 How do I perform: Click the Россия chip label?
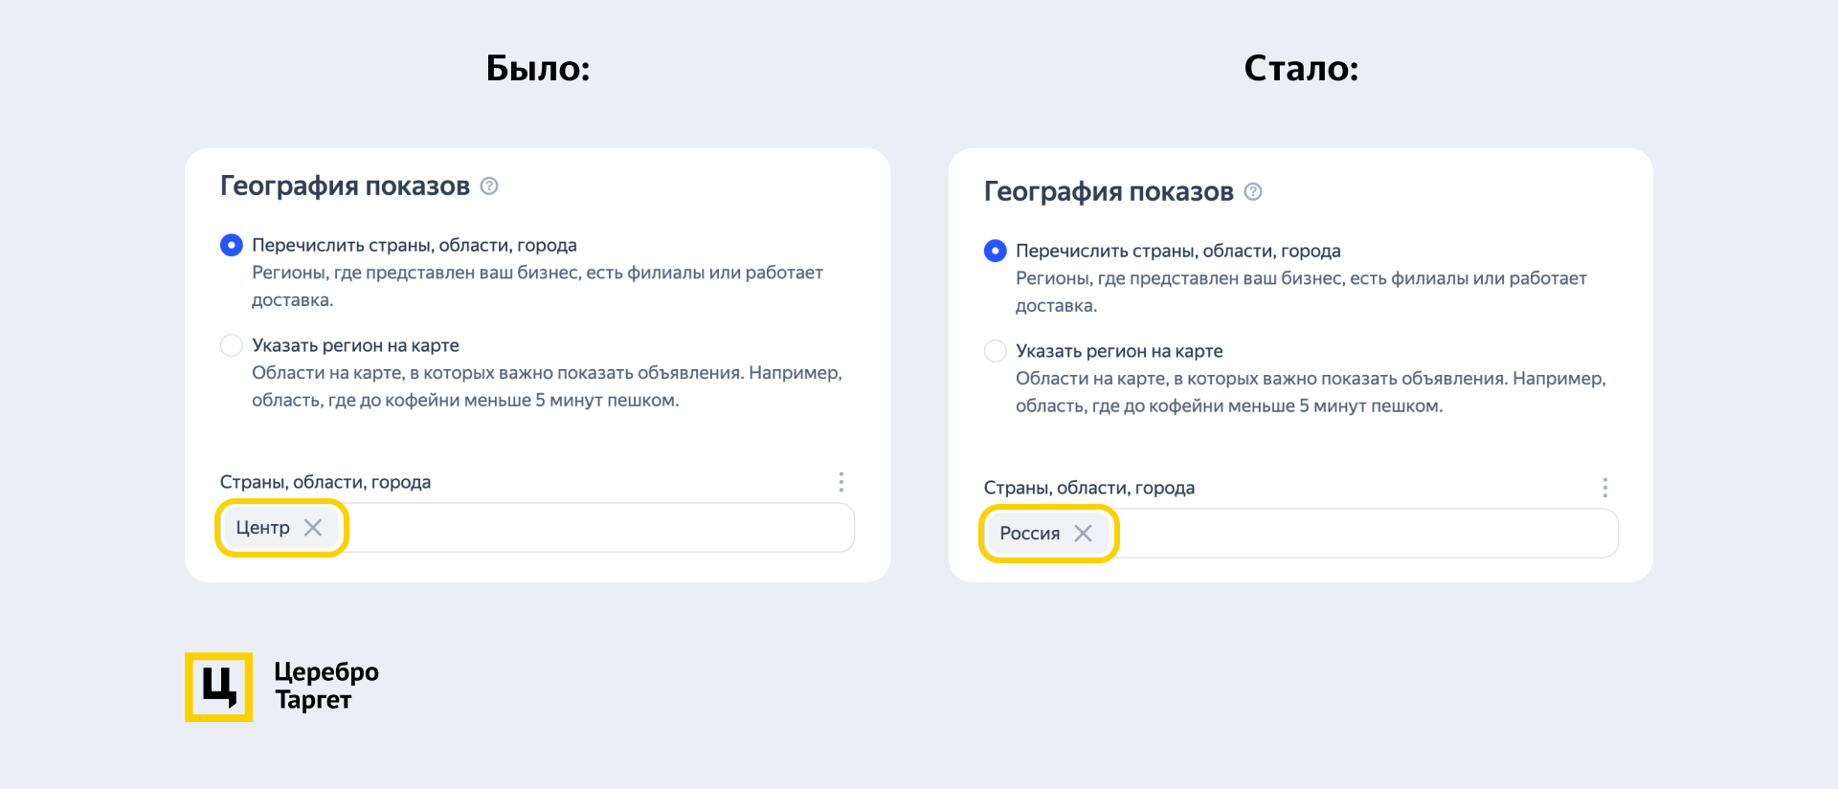coord(1029,534)
